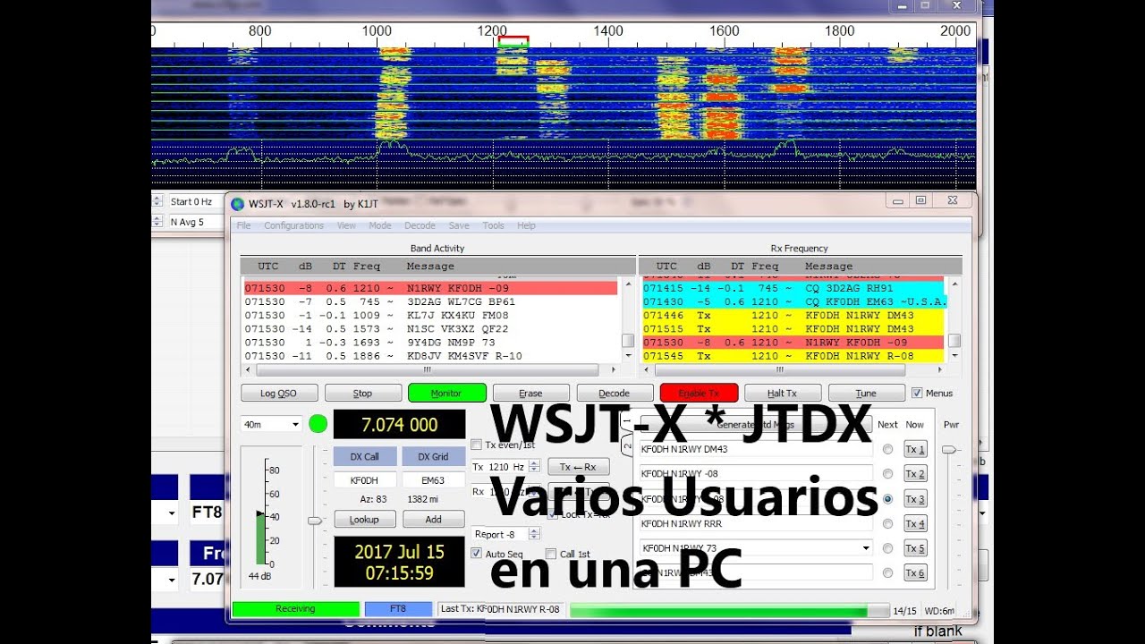
Task: Adjust the Tx 1210 Hz frequency stepper
Action: click(x=535, y=466)
